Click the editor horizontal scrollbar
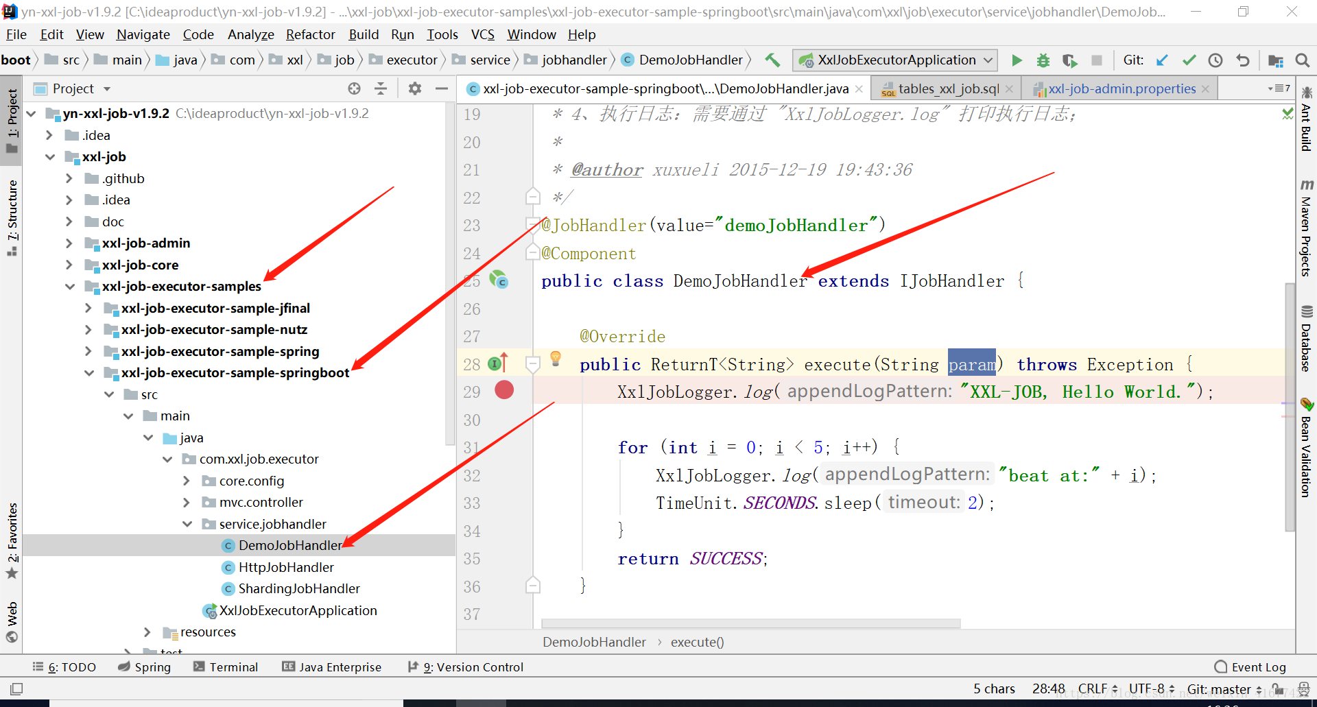This screenshot has width=1317, height=707. (x=751, y=624)
